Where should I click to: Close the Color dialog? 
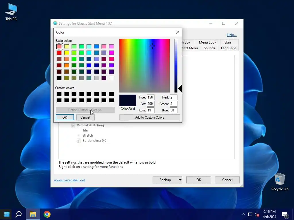177,32
